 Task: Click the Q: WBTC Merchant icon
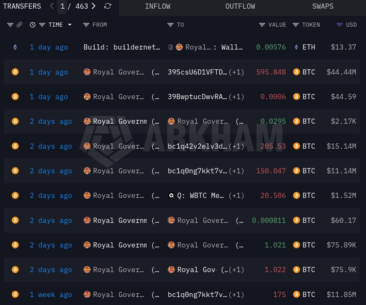171,196
